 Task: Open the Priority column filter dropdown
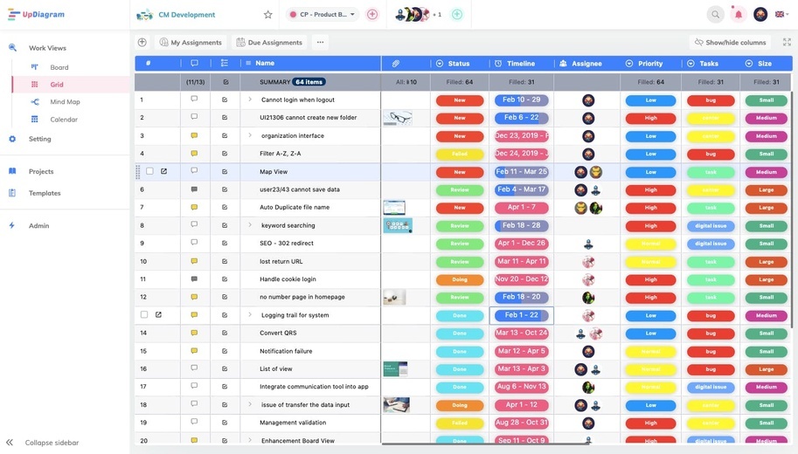629,64
